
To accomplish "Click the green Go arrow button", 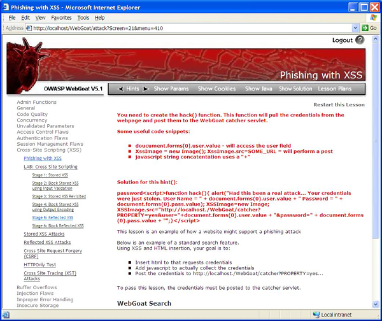I will coord(365,28).
